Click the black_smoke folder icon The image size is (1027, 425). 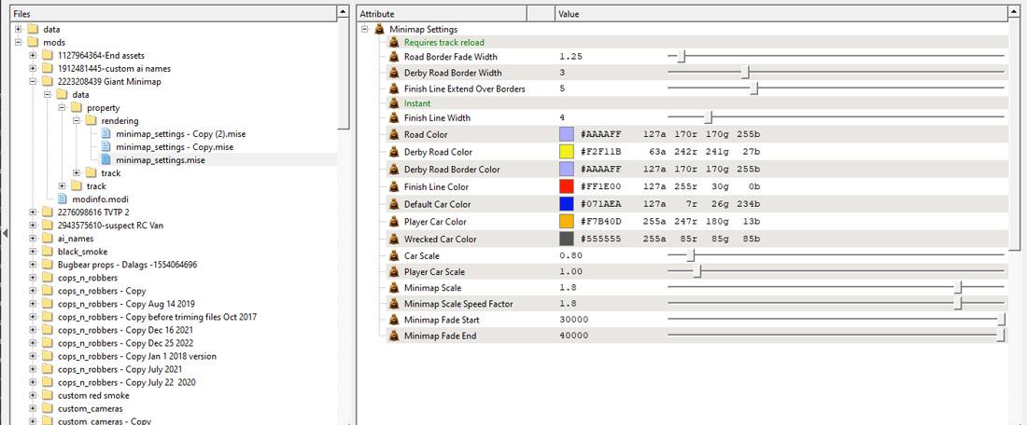coord(49,252)
